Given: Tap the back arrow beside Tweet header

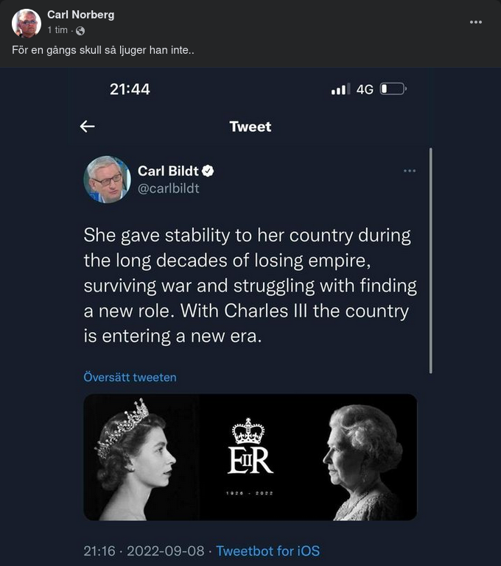Looking at the screenshot, I should pyautogui.click(x=87, y=127).
